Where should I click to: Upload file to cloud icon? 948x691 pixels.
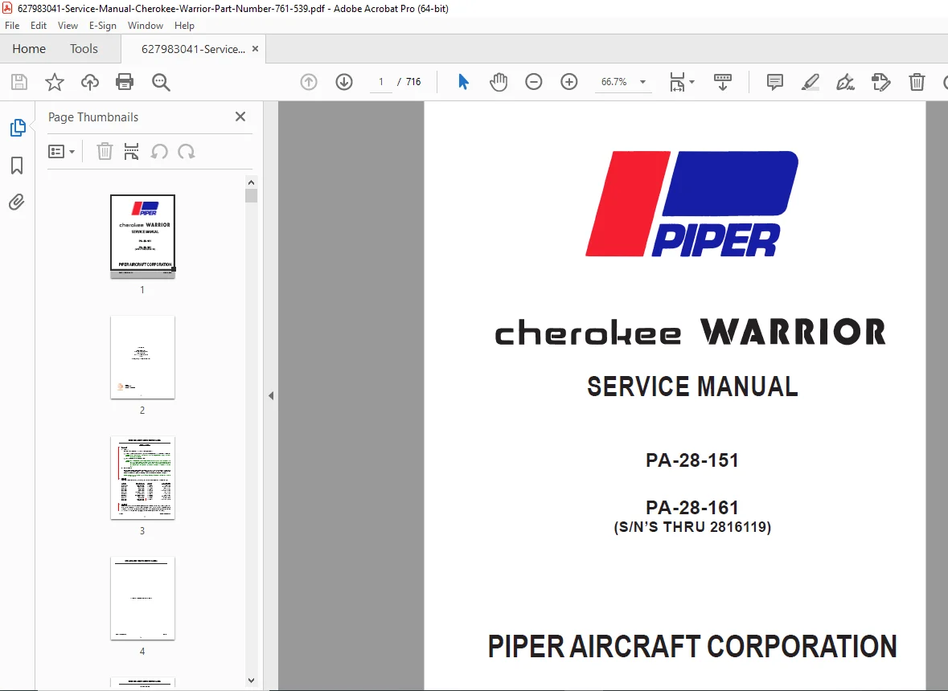pyautogui.click(x=89, y=82)
